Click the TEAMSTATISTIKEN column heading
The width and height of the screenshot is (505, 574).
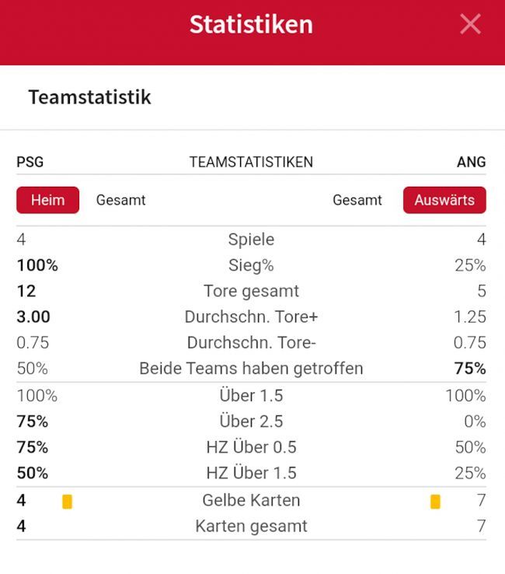click(251, 162)
